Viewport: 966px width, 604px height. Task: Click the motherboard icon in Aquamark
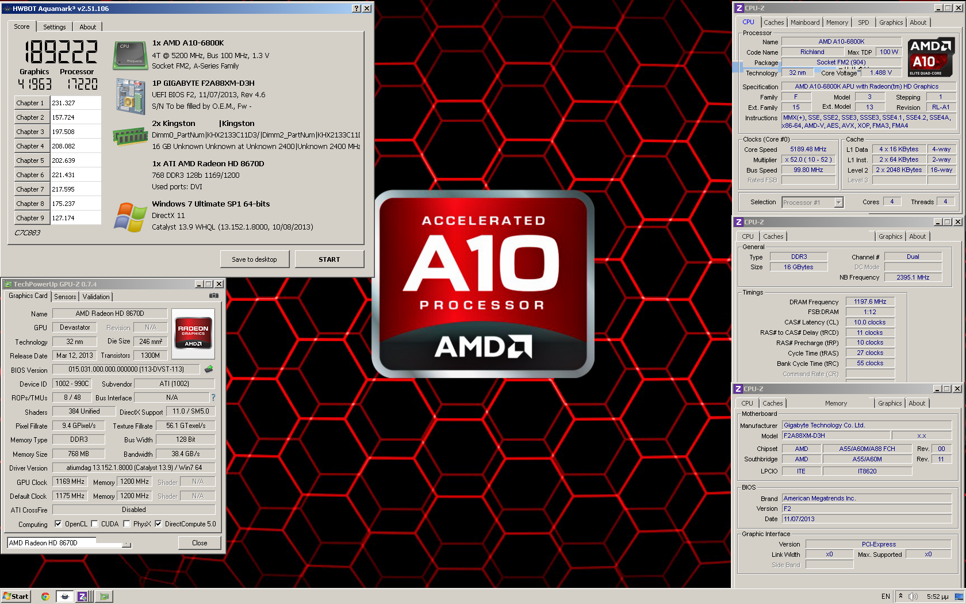click(131, 97)
